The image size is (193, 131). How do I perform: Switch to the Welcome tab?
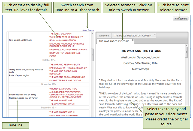point(104,36)
